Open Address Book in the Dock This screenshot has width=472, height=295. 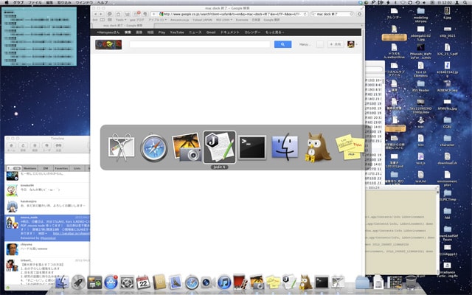159,282
